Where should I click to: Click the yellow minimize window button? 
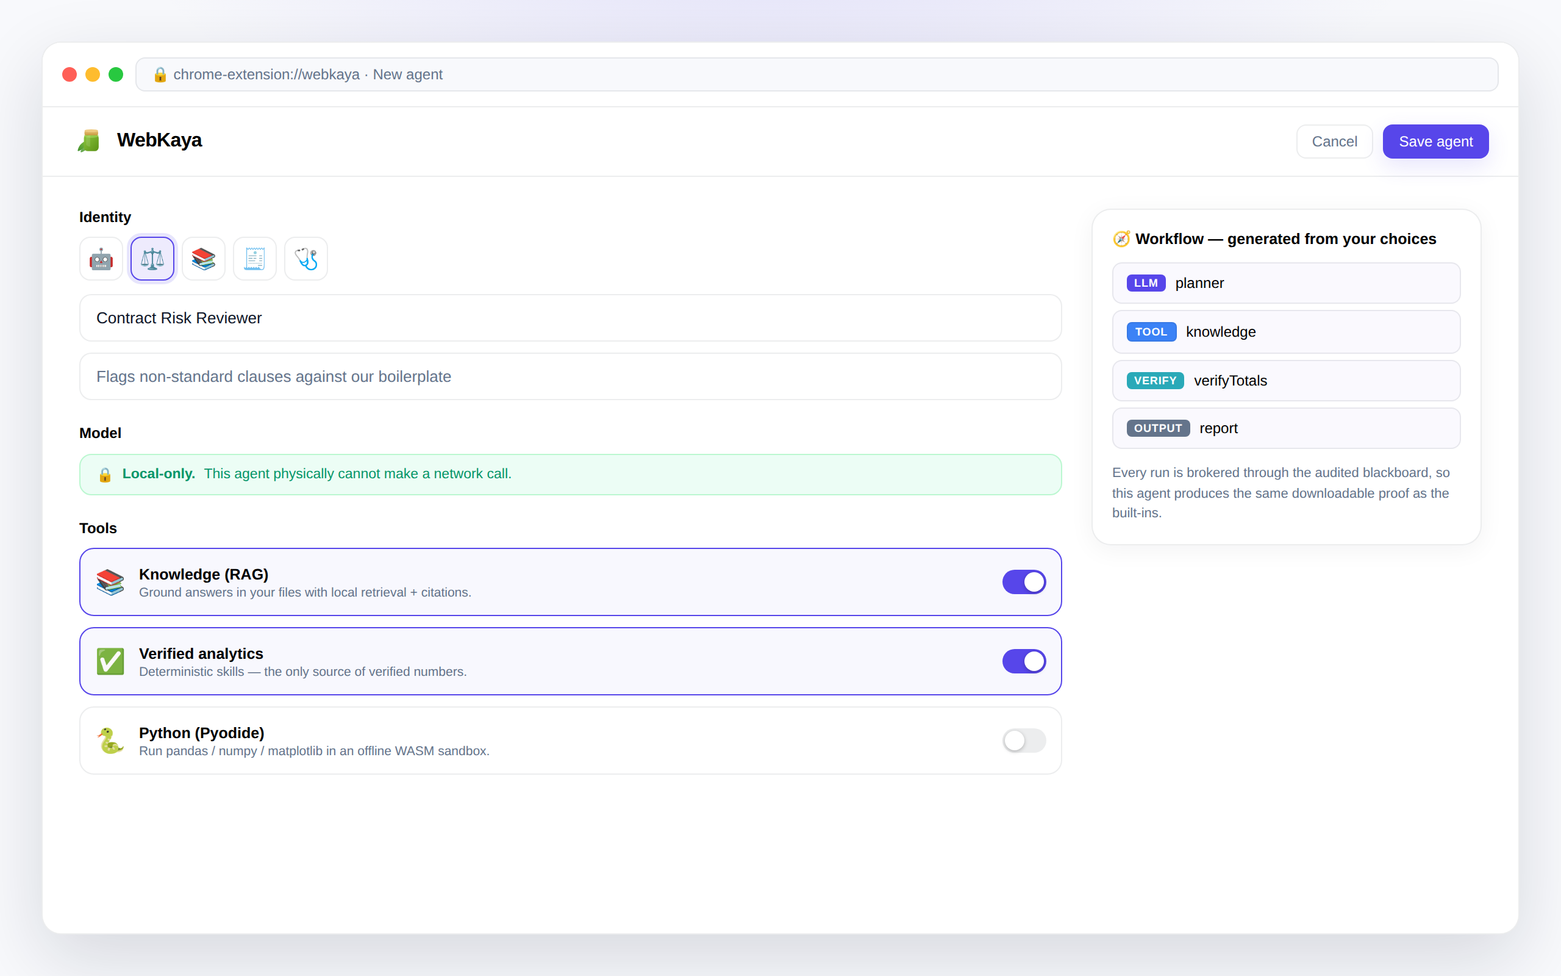coord(93,75)
